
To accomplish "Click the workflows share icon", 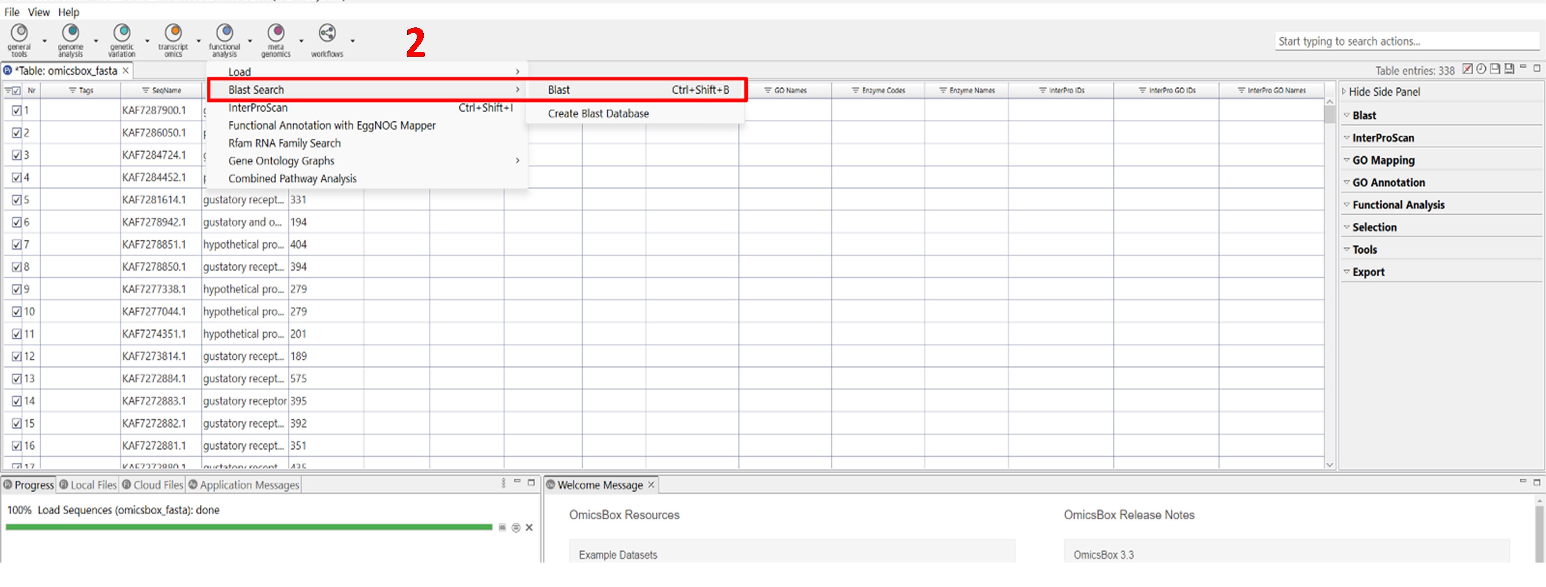I will click(x=327, y=34).
